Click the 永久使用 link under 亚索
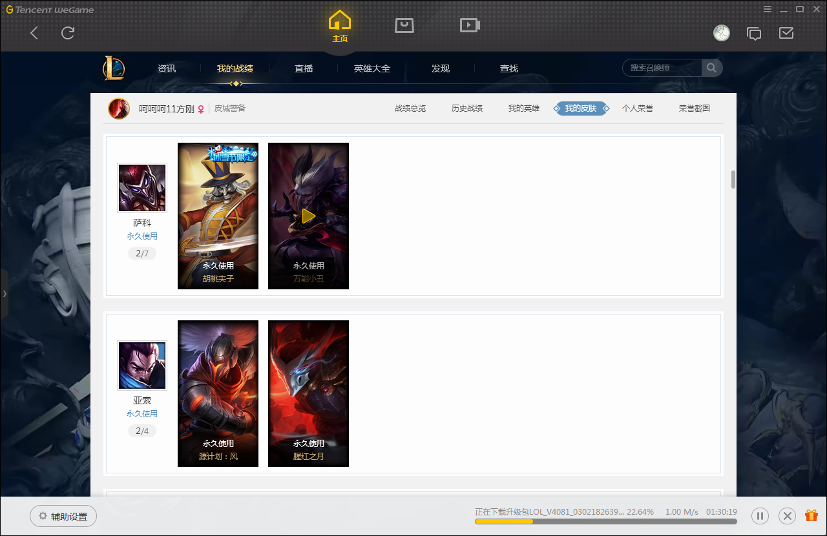827x536 pixels. point(142,414)
